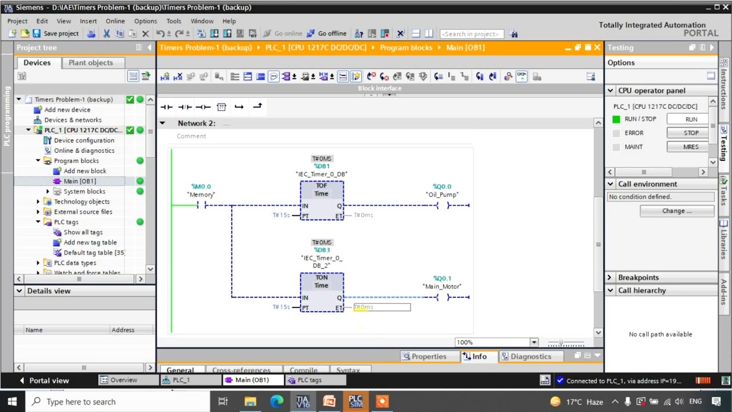Click the Change ... button in Call environment
Screen dimensions: 732x412
click(677, 211)
